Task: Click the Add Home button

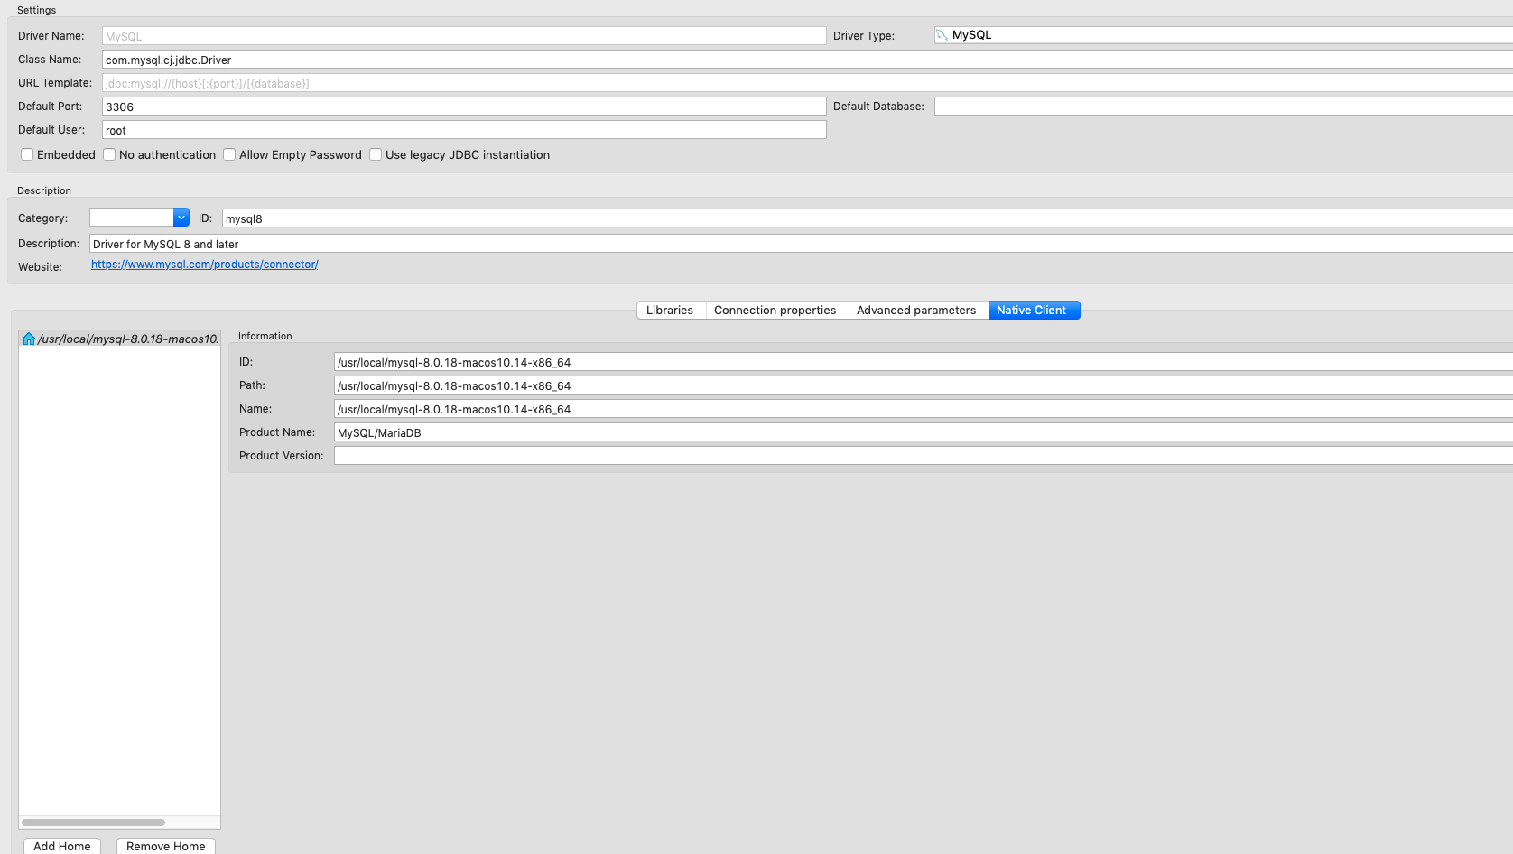Action: [x=62, y=846]
